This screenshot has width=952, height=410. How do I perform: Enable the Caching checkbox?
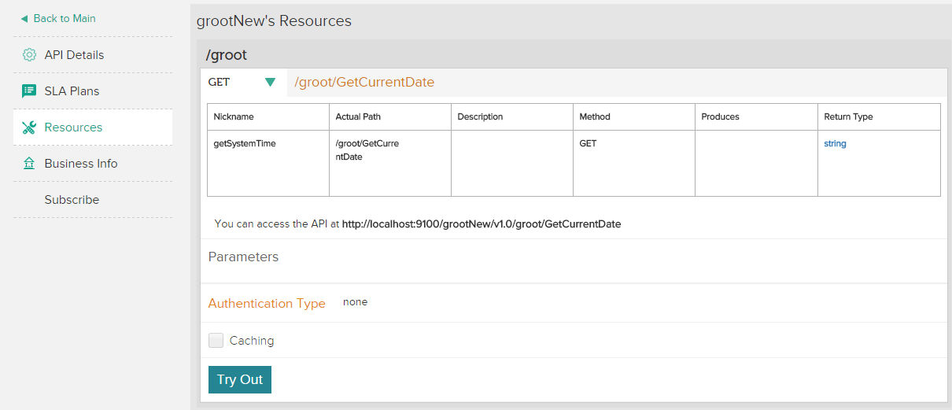pyautogui.click(x=216, y=341)
